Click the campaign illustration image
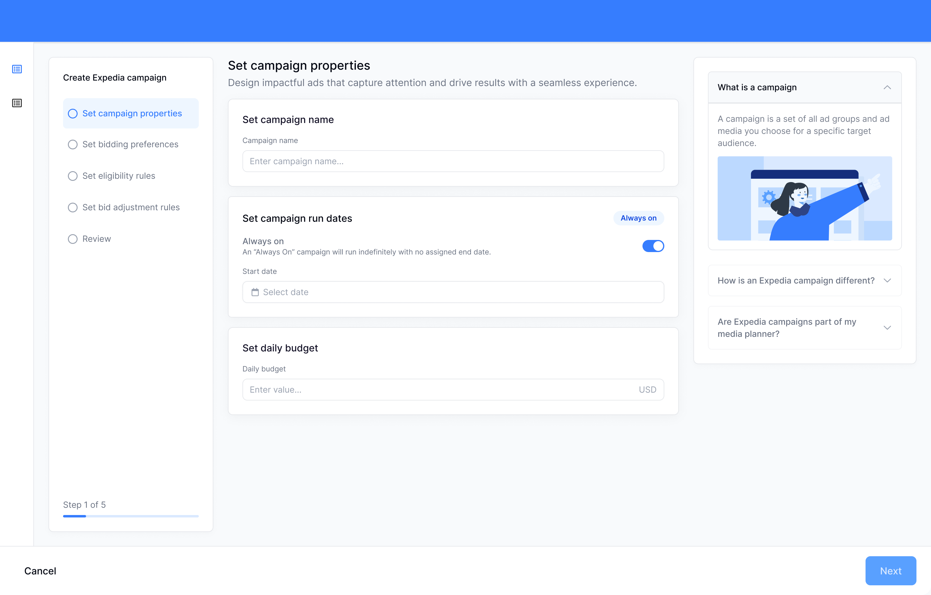This screenshot has width=931, height=595. click(805, 198)
